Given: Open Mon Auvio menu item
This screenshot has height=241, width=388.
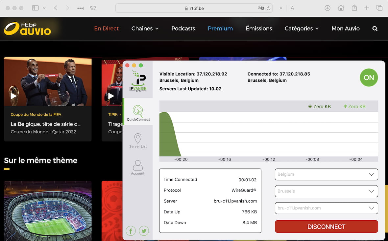Looking at the screenshot, I should [346, 29].
